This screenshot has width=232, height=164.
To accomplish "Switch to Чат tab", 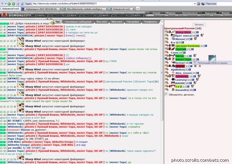I will (58, 22).
